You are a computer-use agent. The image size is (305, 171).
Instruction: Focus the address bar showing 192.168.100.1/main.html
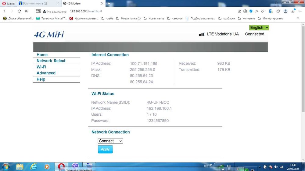point(86,11)
